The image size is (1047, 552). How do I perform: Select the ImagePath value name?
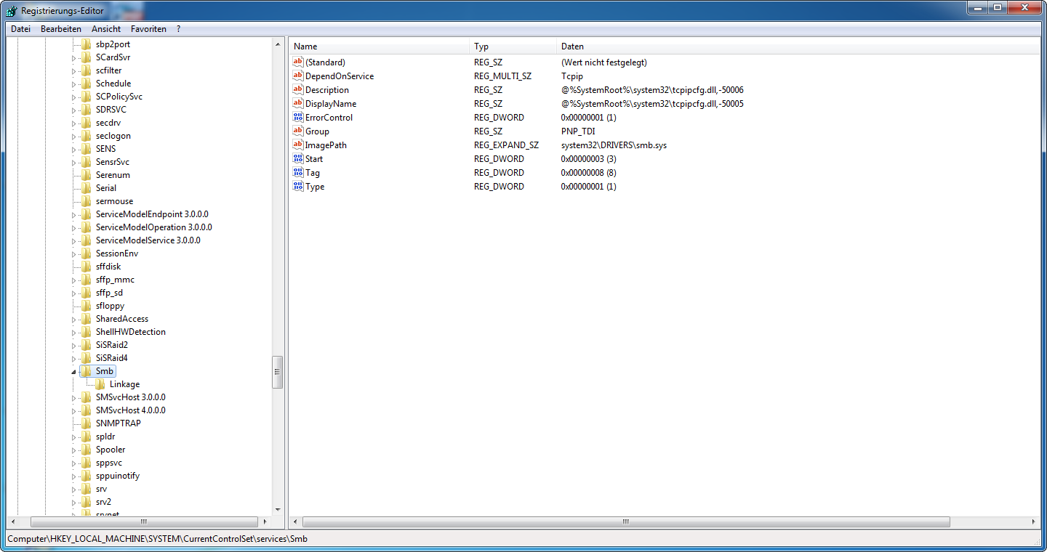click(x=326, y=145)
